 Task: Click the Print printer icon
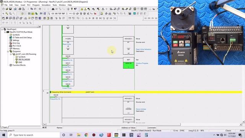20,9
